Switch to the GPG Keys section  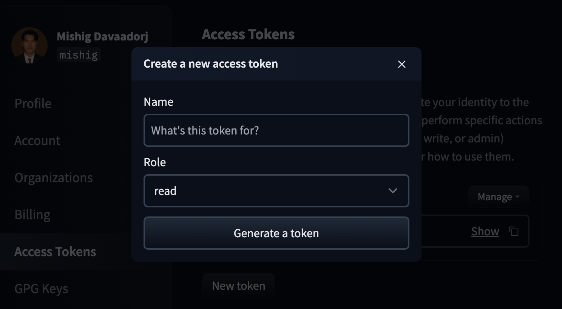coord(41,289)
